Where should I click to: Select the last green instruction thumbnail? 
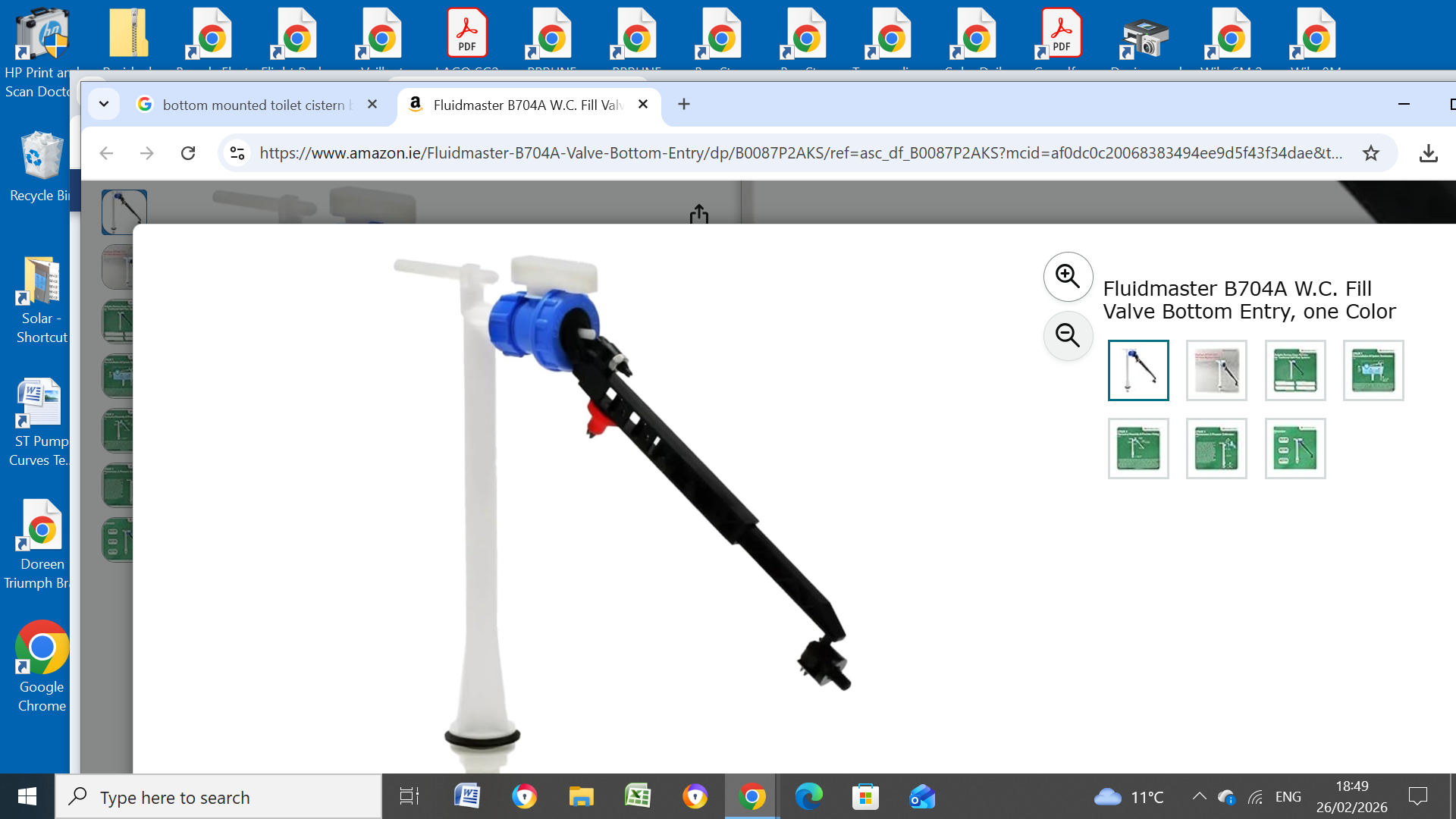point(1294,449)
